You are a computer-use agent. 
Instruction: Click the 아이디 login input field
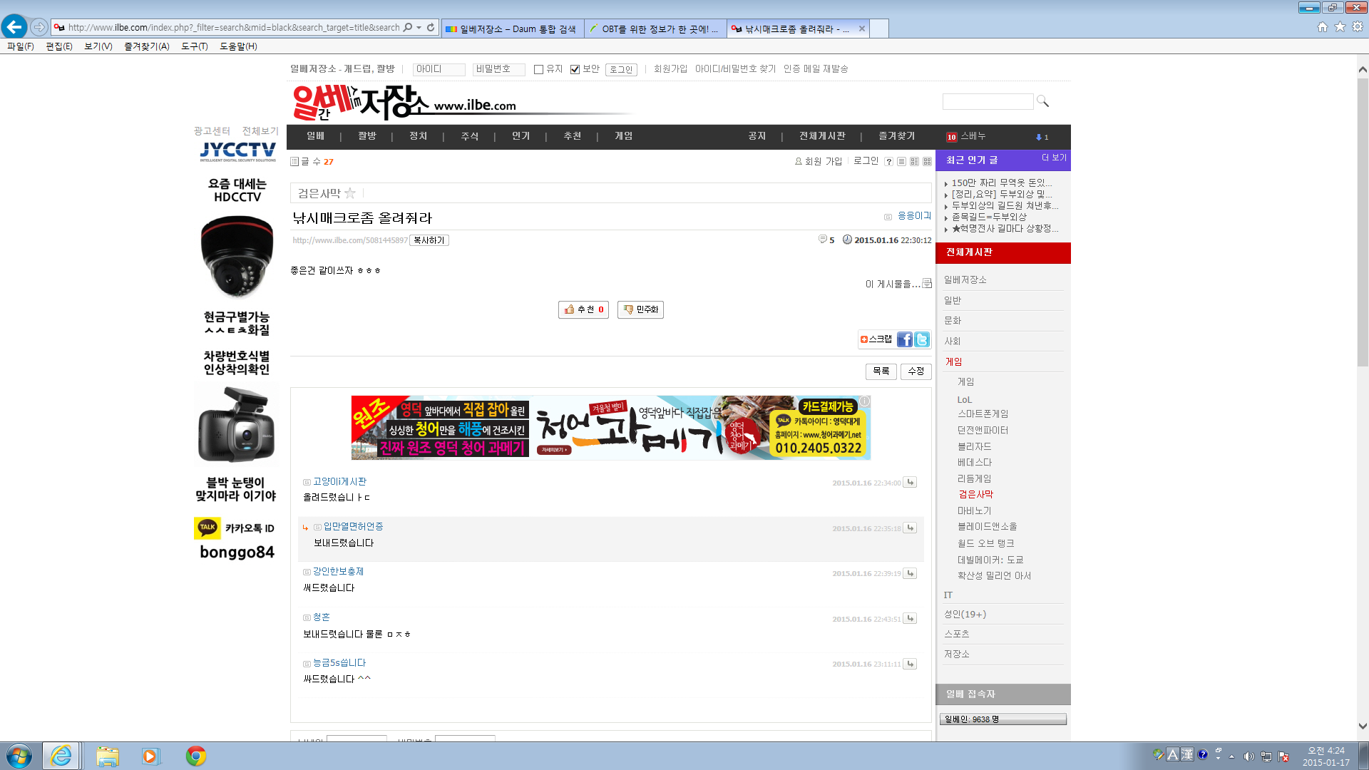(439, 69)
